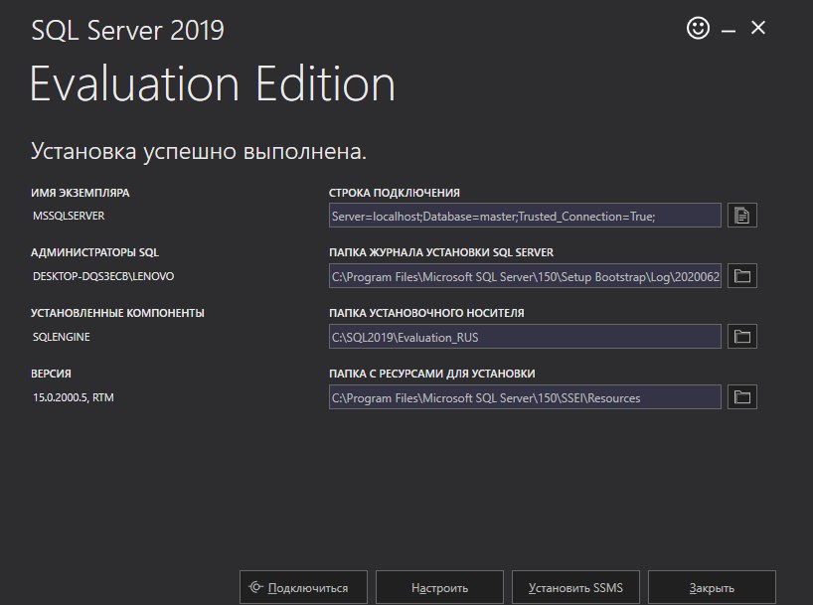Click the 'Evaluation Edition' heading
Screen dimensions: 813x605
[x=213, y=83]
